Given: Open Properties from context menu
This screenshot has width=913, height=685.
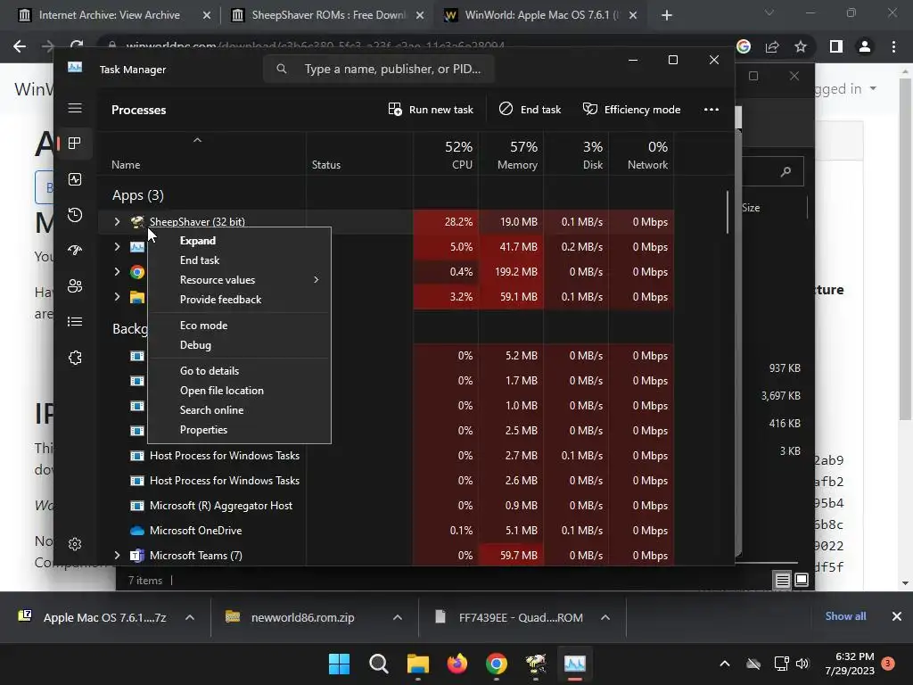Looking at the screenshot, I should coord(239,430).
